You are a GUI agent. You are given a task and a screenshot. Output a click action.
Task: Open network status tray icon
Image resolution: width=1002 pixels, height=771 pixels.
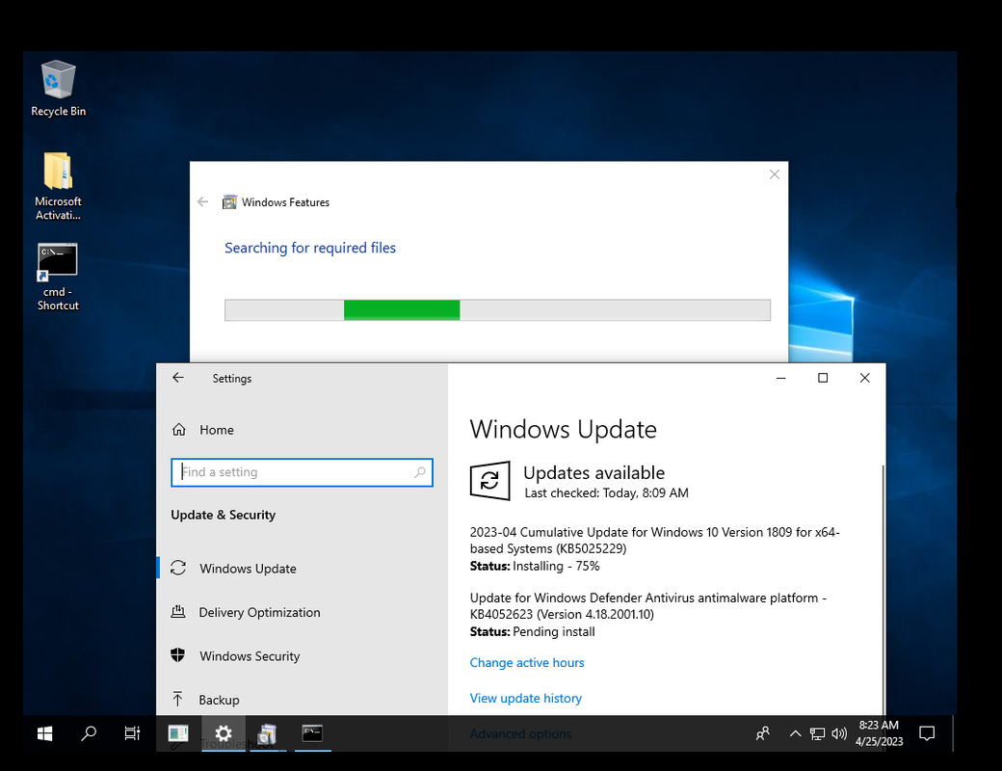pos(817,733)
